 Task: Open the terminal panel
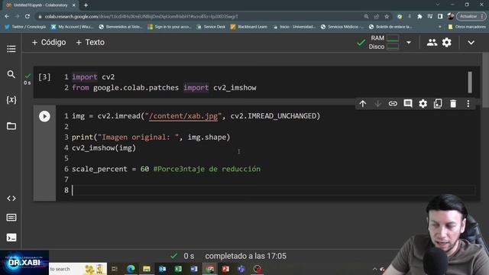coord(11,238)
